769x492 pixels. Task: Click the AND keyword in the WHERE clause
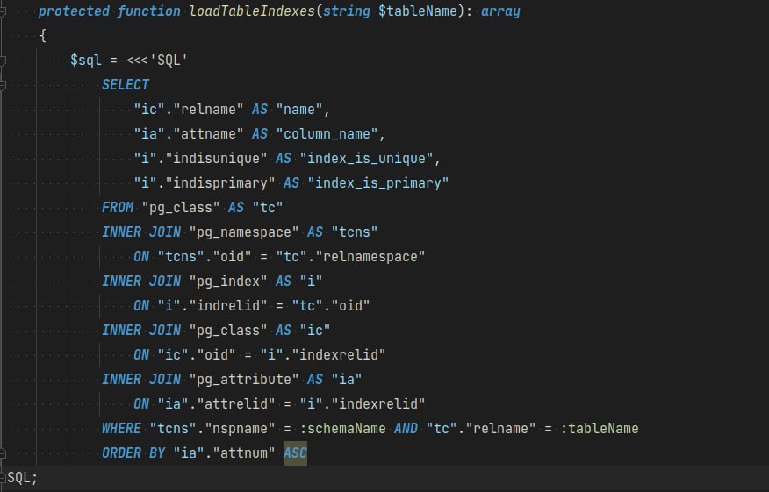(x=406, y=428)
